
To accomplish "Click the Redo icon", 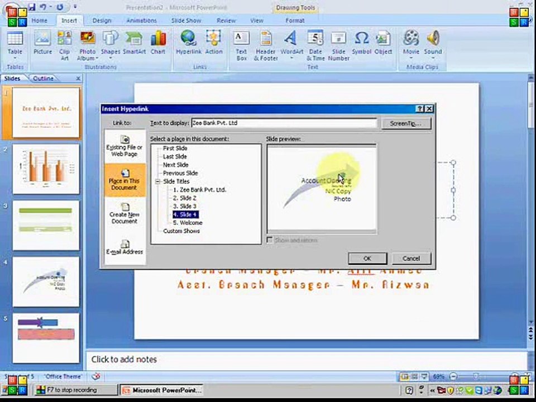I will [x=60, y=7].
